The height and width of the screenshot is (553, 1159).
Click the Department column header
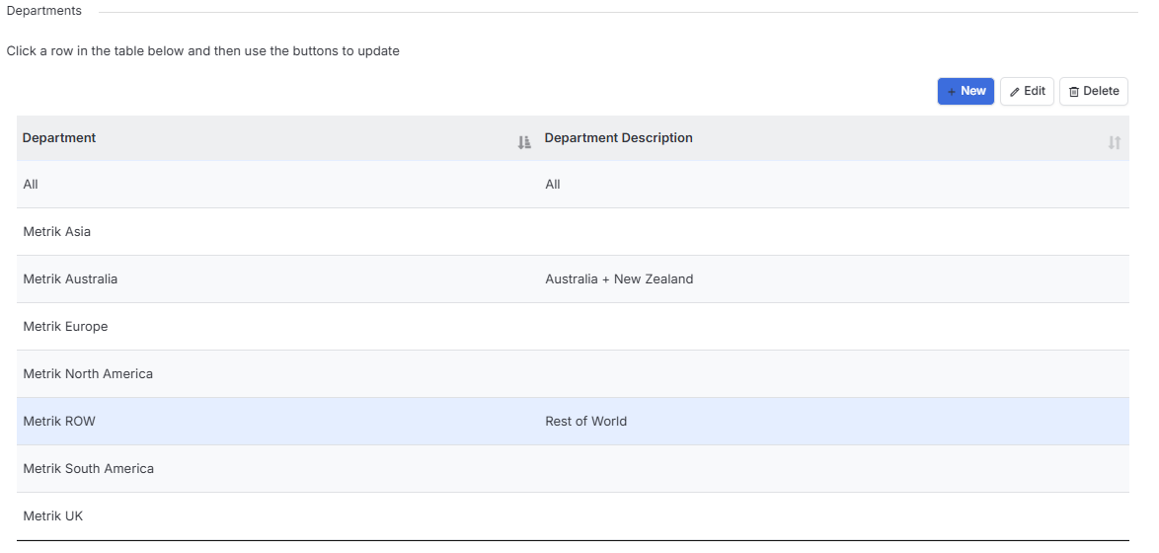click(x=278, y=138)
